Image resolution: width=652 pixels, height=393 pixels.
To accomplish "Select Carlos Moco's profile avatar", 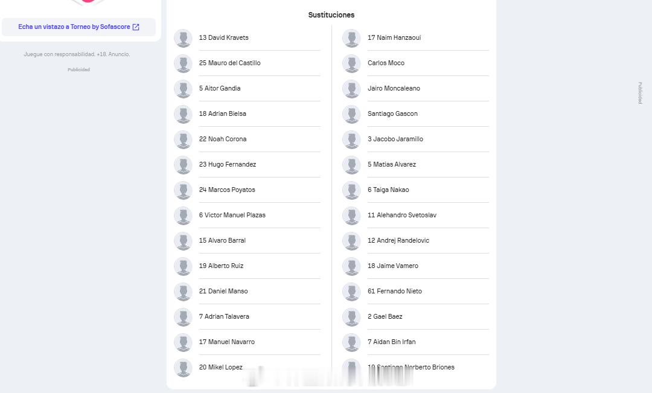I will coord(351,63).
